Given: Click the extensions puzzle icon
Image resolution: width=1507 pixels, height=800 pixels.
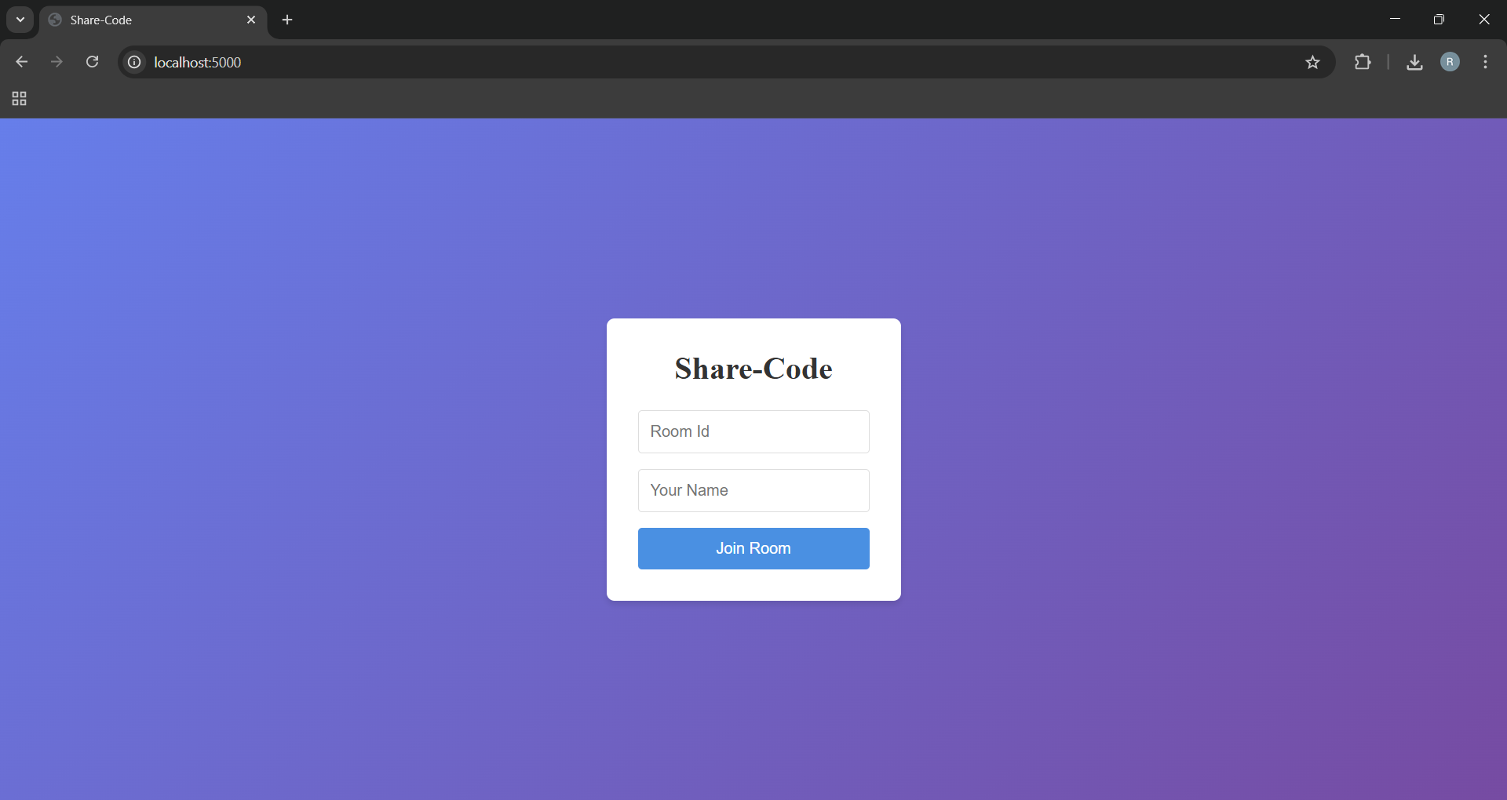Looking at the screenshot, I should (x=1364, y=62).
